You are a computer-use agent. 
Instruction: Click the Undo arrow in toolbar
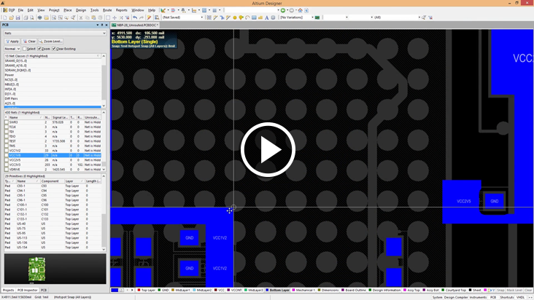(135, 17)
